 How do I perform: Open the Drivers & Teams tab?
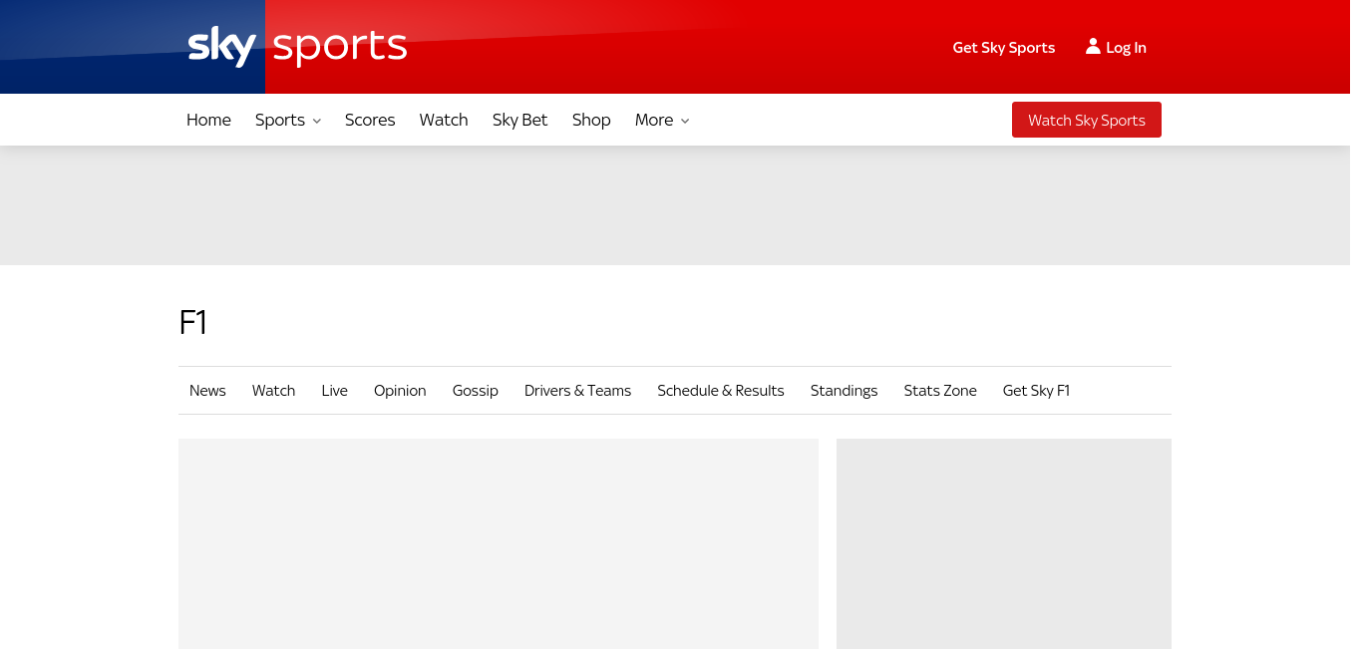pos(578,391)
